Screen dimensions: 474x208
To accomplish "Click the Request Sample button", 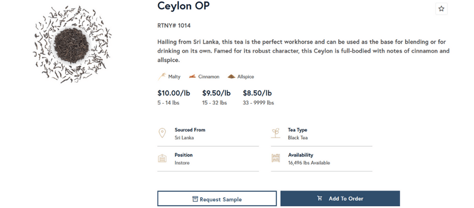I will coord(217,199).
